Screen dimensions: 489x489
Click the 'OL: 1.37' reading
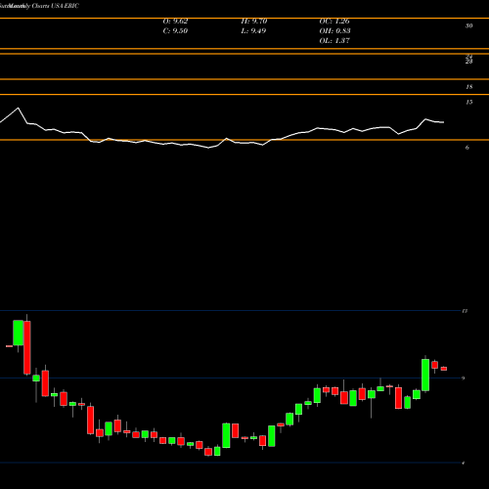pyautogui.click(x=334, y=41)
